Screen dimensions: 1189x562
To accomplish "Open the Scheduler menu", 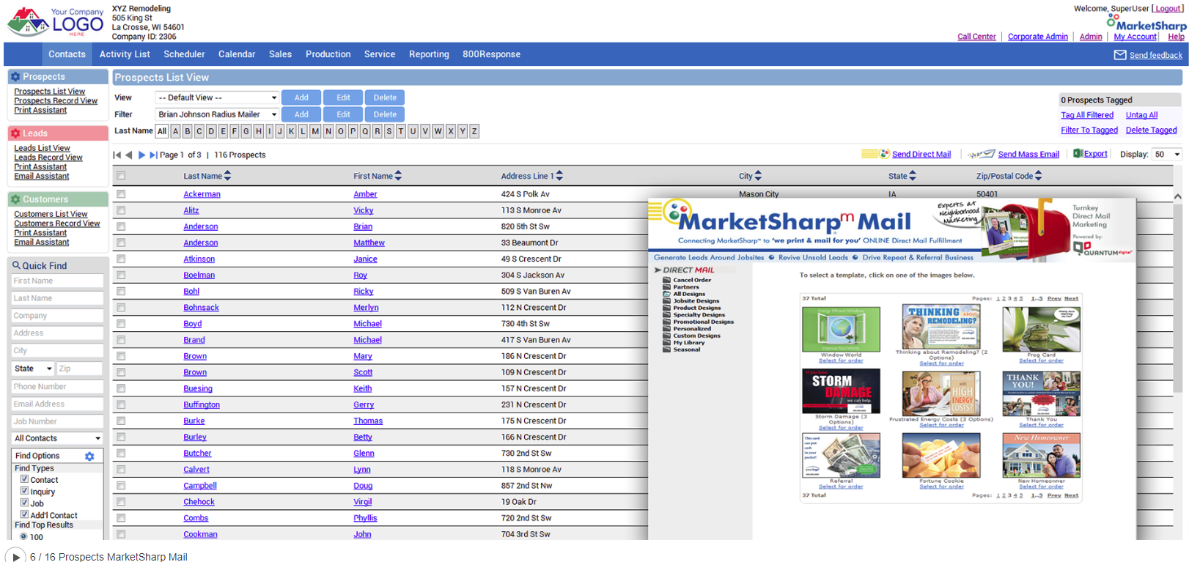I will [x=184, y=54].
